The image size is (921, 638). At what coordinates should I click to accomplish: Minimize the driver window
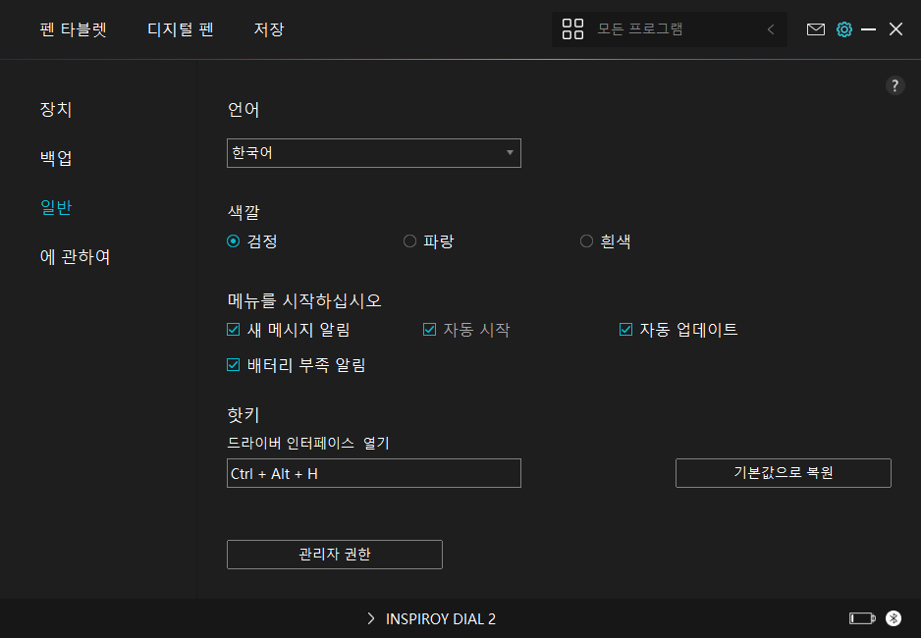(x=868, y=29)
